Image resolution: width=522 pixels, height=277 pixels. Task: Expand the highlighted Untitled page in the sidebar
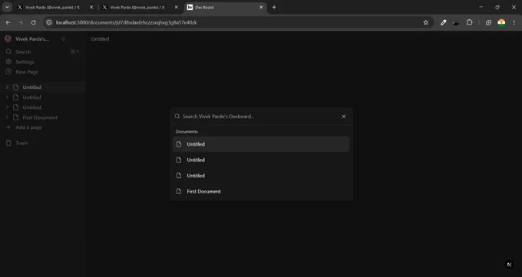tap(7, 87)
